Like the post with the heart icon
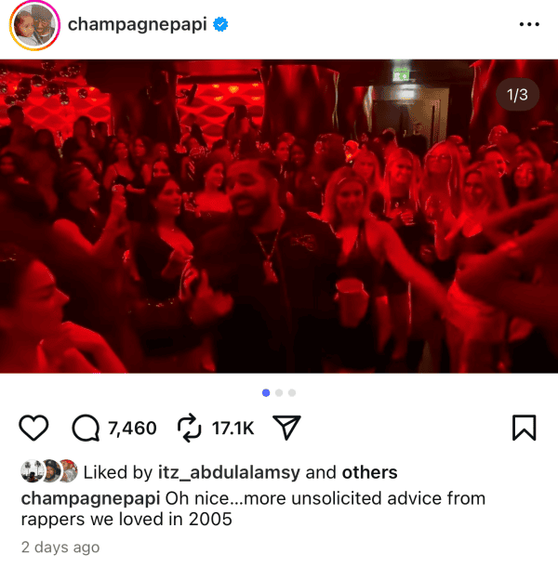 coord(33,428)
